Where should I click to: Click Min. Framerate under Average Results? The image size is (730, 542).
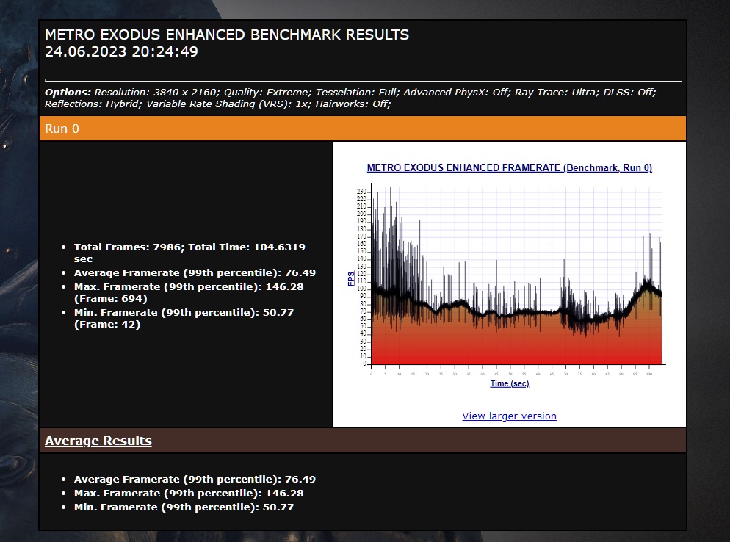184,507
